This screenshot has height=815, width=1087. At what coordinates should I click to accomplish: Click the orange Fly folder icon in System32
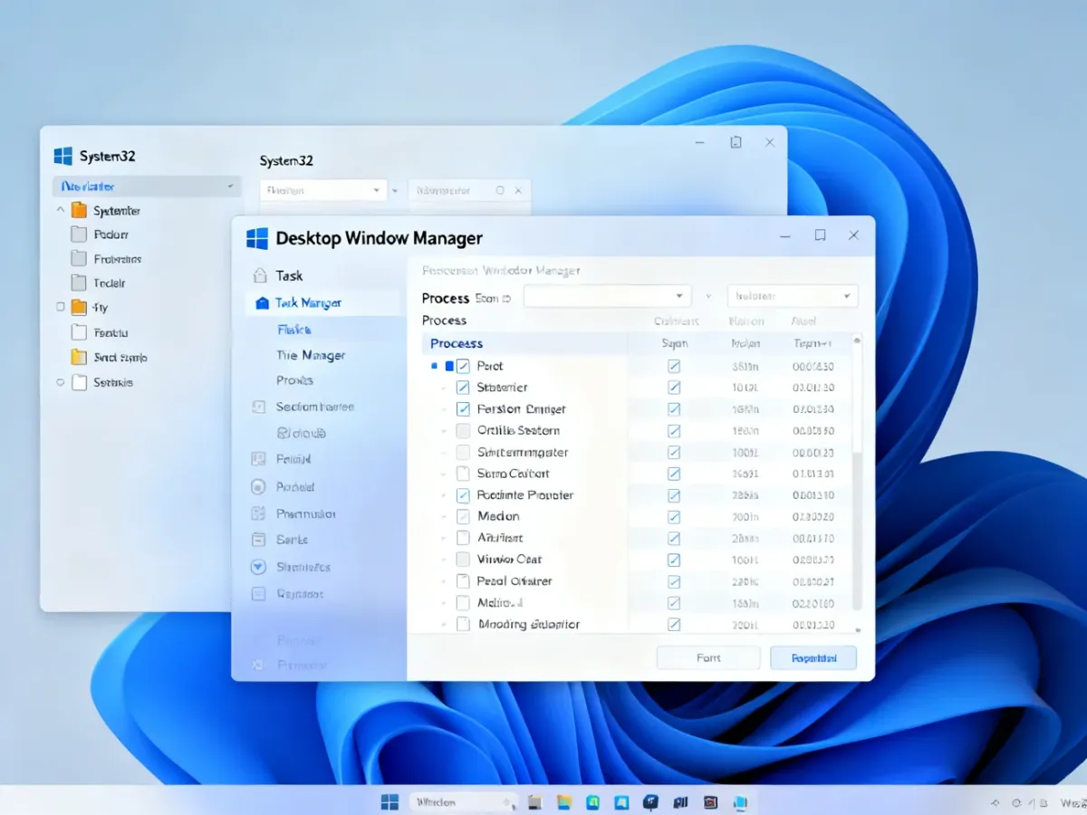pos(79,307)
